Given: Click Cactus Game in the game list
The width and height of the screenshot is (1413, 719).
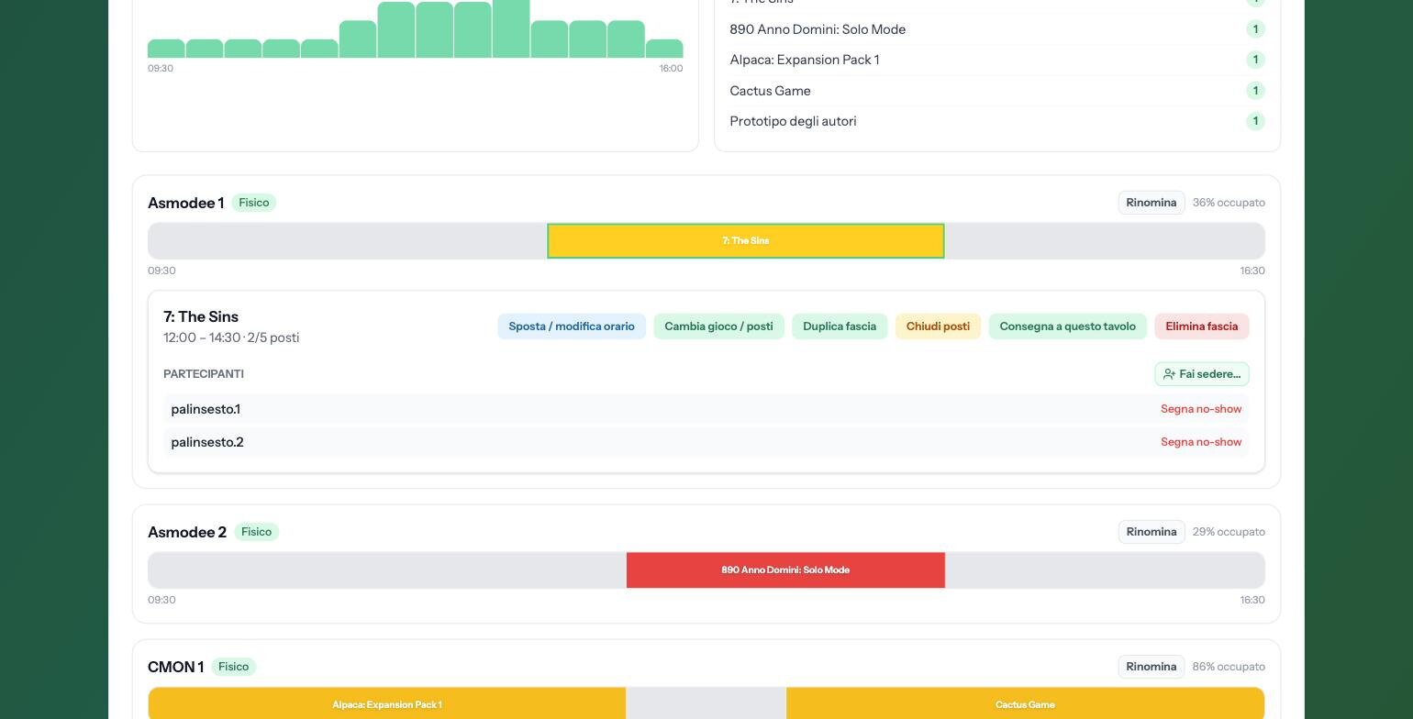Looking at the screenshot, I should pyautogui.click(x=770, y=91).
